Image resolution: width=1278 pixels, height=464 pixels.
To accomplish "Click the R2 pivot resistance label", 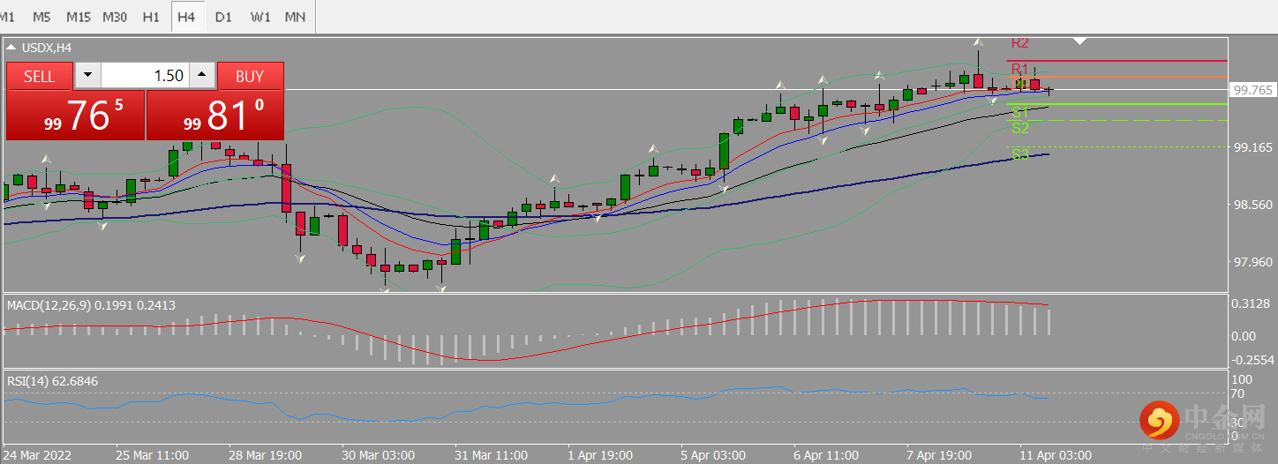I will [1020, 41].
